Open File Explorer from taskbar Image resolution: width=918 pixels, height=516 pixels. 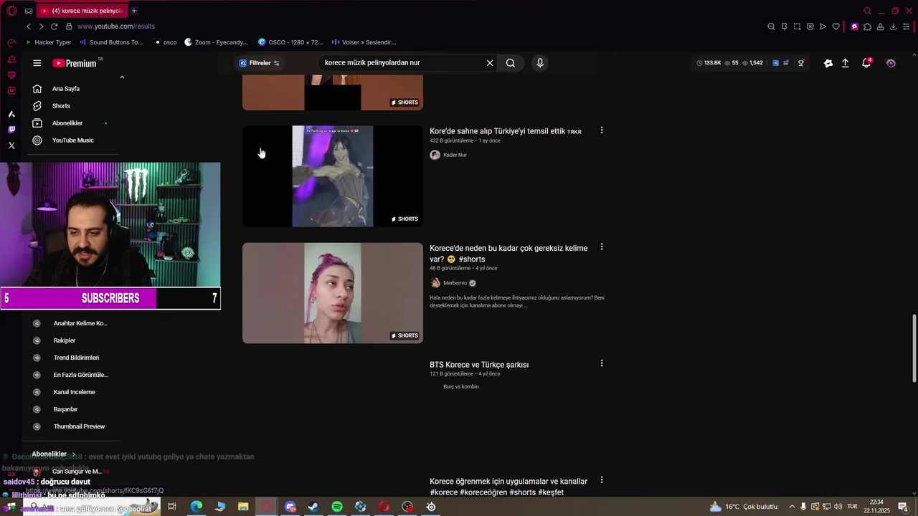pyautogui.click(x=243, y=507)
